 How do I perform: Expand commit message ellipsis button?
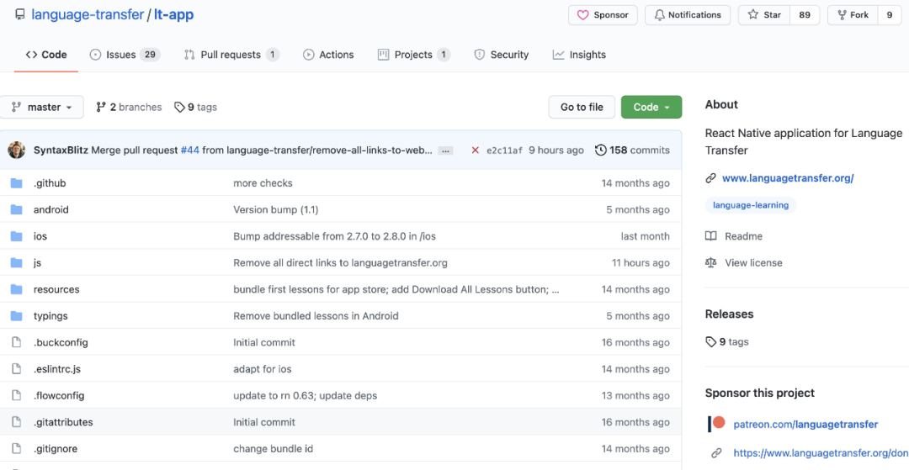[x=445, y=151]
